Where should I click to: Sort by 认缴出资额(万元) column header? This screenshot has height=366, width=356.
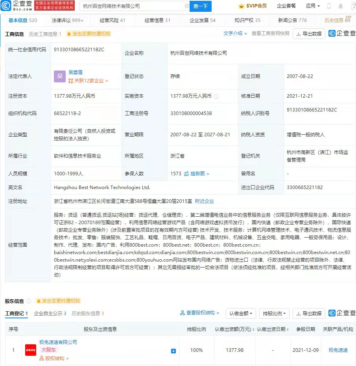(x=234, y=329)
